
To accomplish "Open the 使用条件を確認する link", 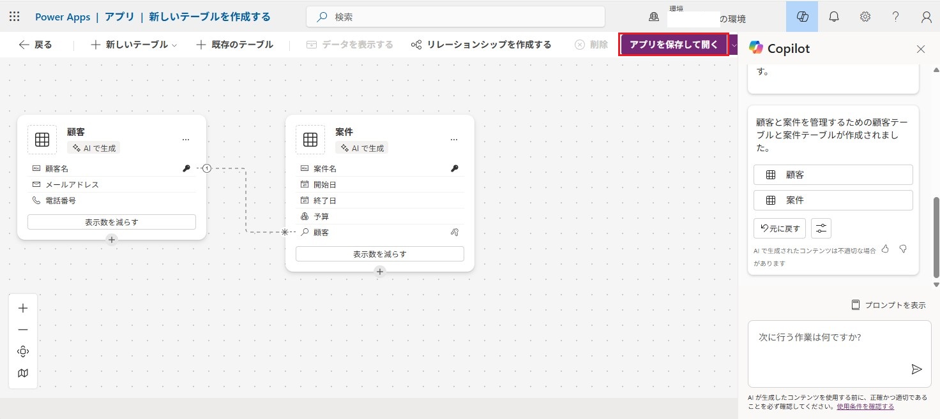I will 865,406.
